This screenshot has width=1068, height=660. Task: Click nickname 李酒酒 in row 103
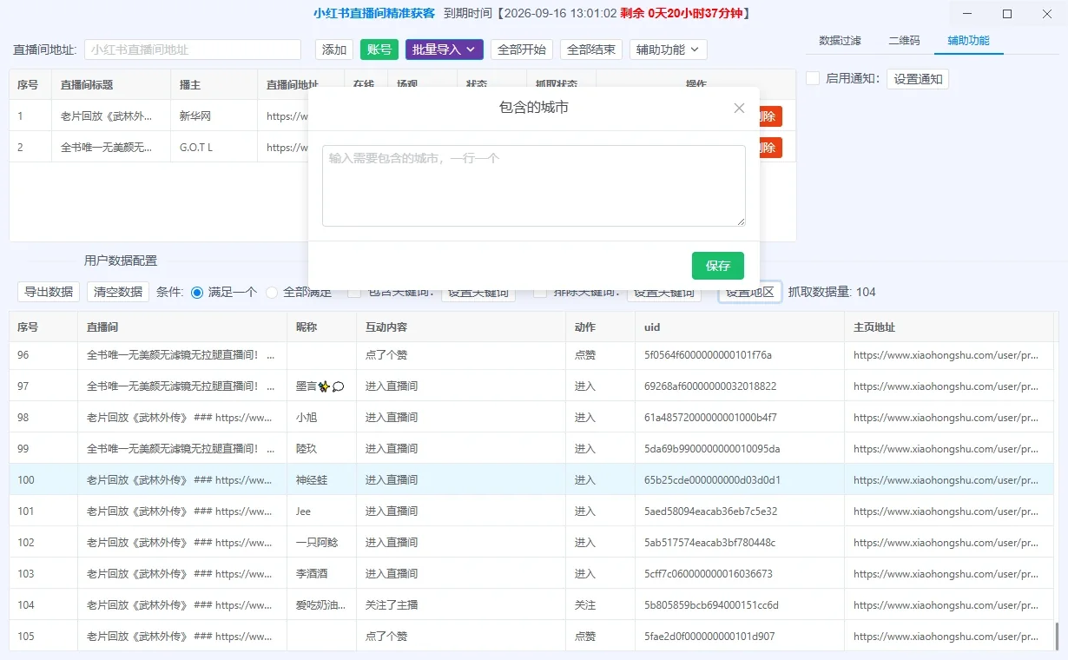coord(312,573)
